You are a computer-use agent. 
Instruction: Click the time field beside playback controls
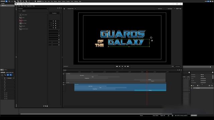pyautogui.click(x=178, y=66)
